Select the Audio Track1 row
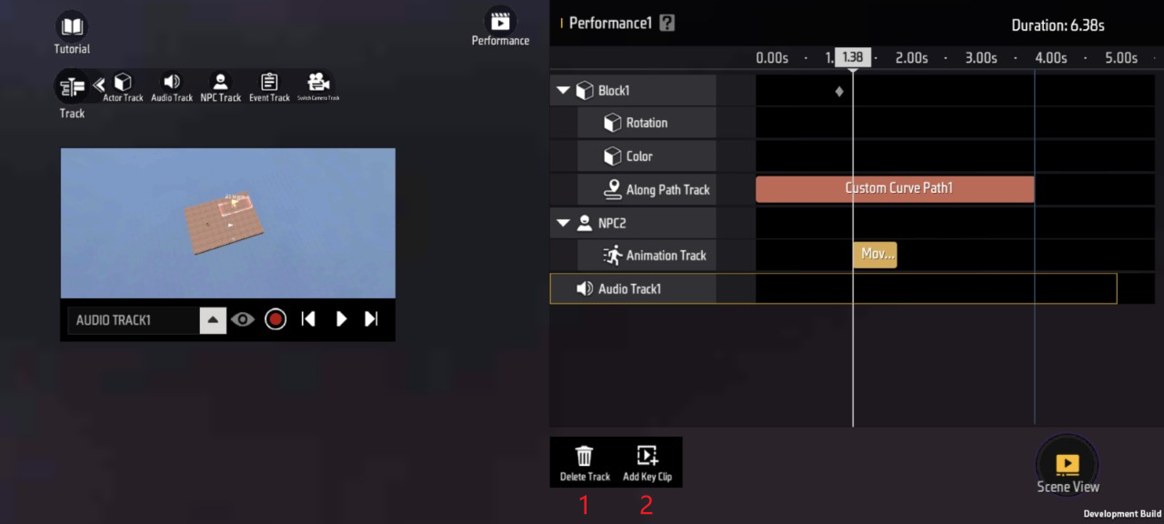The image size is (1164, 524). tap(833, 288)
